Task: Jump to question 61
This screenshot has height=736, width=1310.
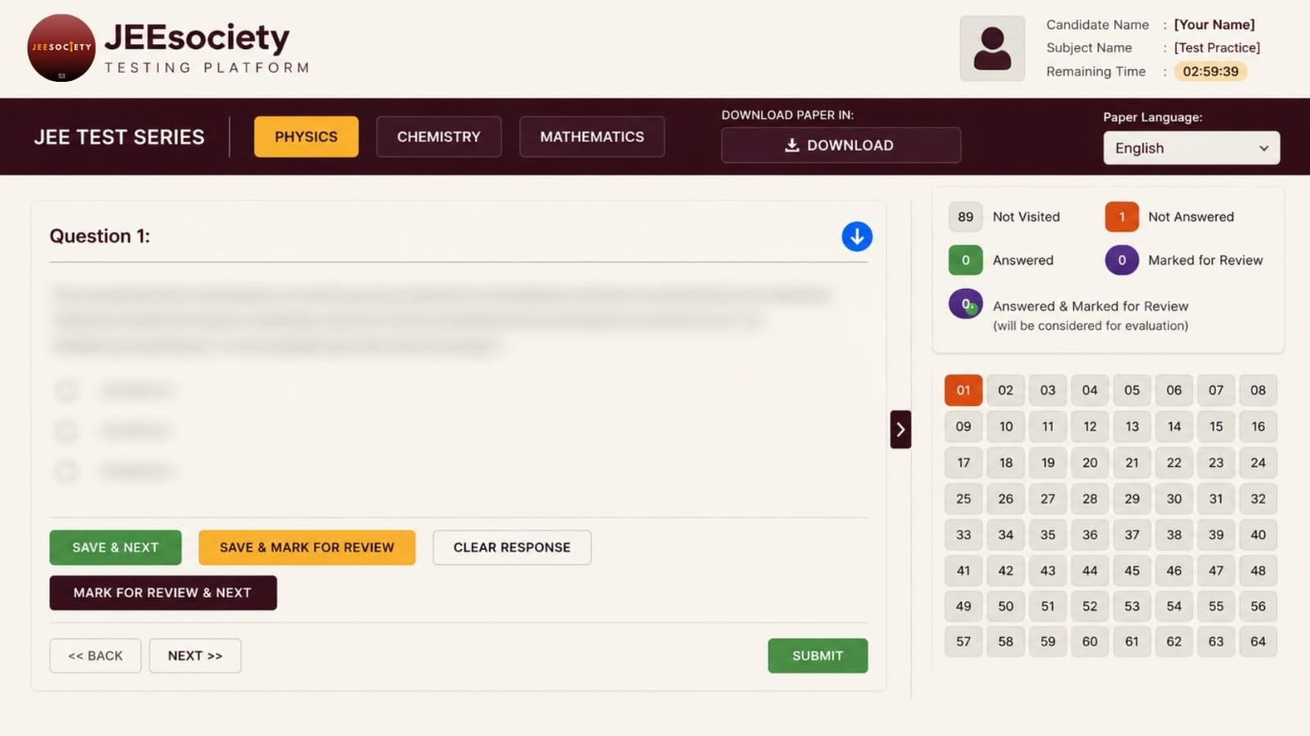Action: click(x=1132, y=642)
